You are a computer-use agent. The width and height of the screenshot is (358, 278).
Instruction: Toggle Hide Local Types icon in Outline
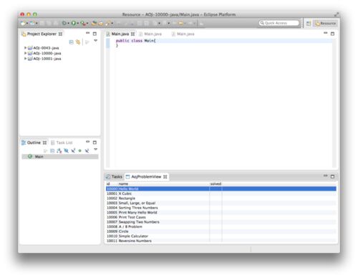[87, 150]
